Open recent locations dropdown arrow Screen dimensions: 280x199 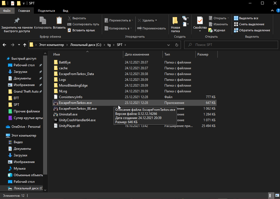tap(19, 45)
